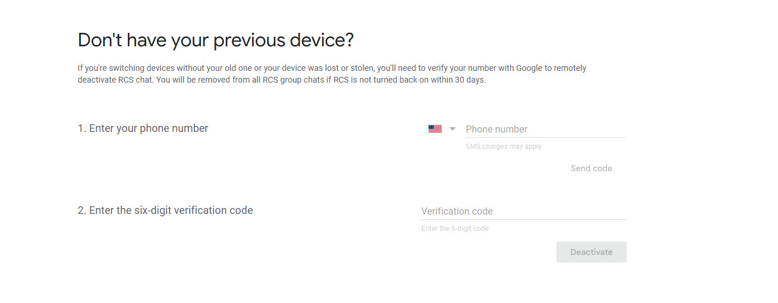Click the "SMS charges may apply" helper text
778x303 pixels.
504,147
